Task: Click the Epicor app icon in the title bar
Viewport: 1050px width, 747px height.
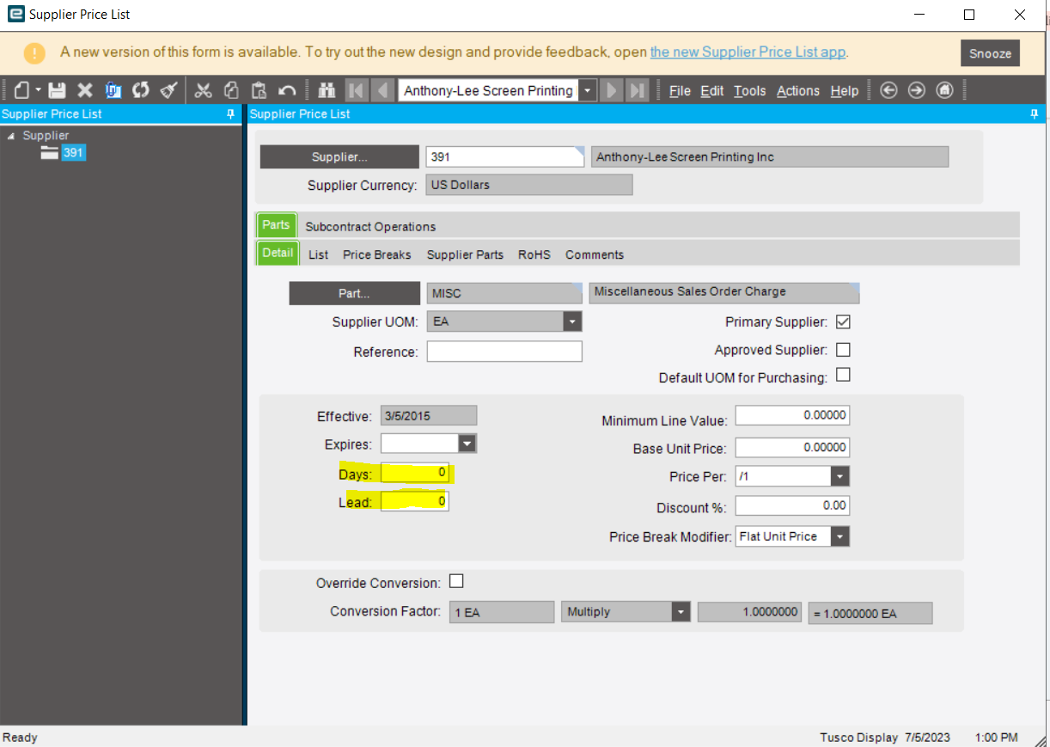Action: click(15, 14)
